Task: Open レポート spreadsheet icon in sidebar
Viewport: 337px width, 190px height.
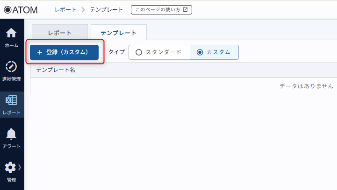Action: (12, 101)
